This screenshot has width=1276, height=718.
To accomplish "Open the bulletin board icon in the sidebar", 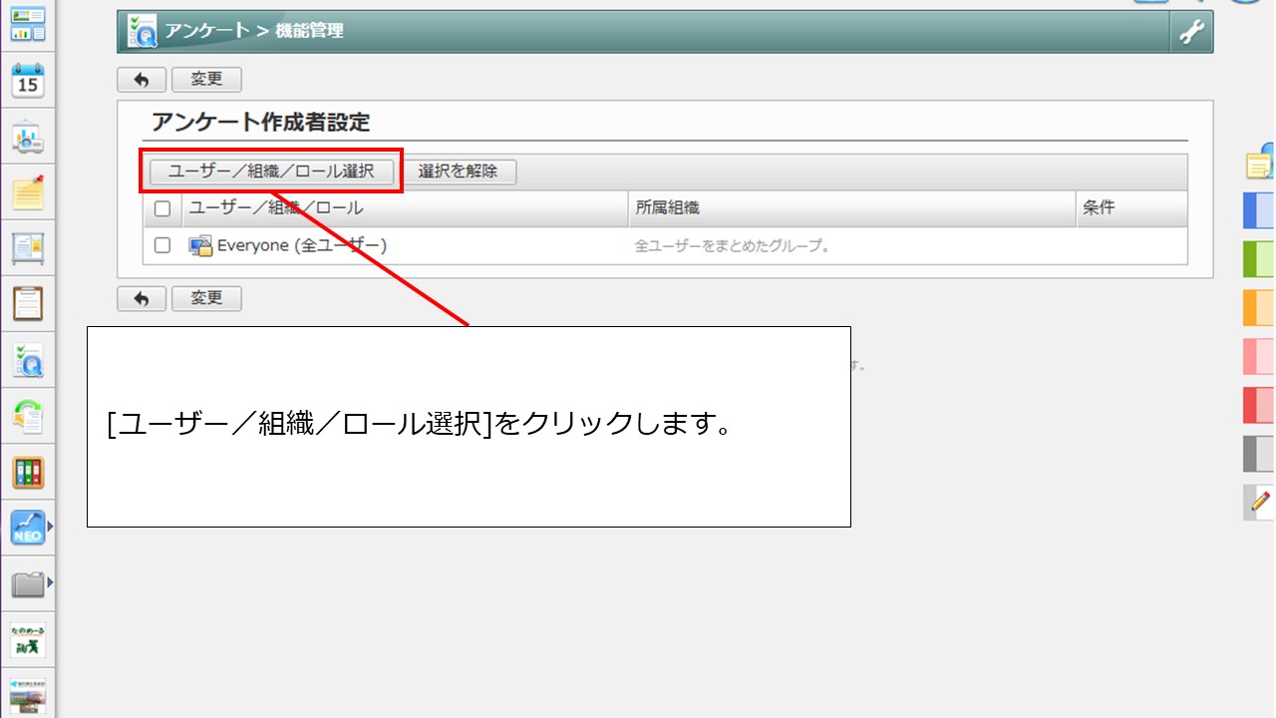I will coord(28,247).
